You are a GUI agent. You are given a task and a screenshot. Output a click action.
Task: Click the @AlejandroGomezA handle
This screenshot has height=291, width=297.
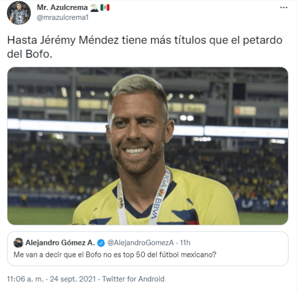(x=141, y=243)
